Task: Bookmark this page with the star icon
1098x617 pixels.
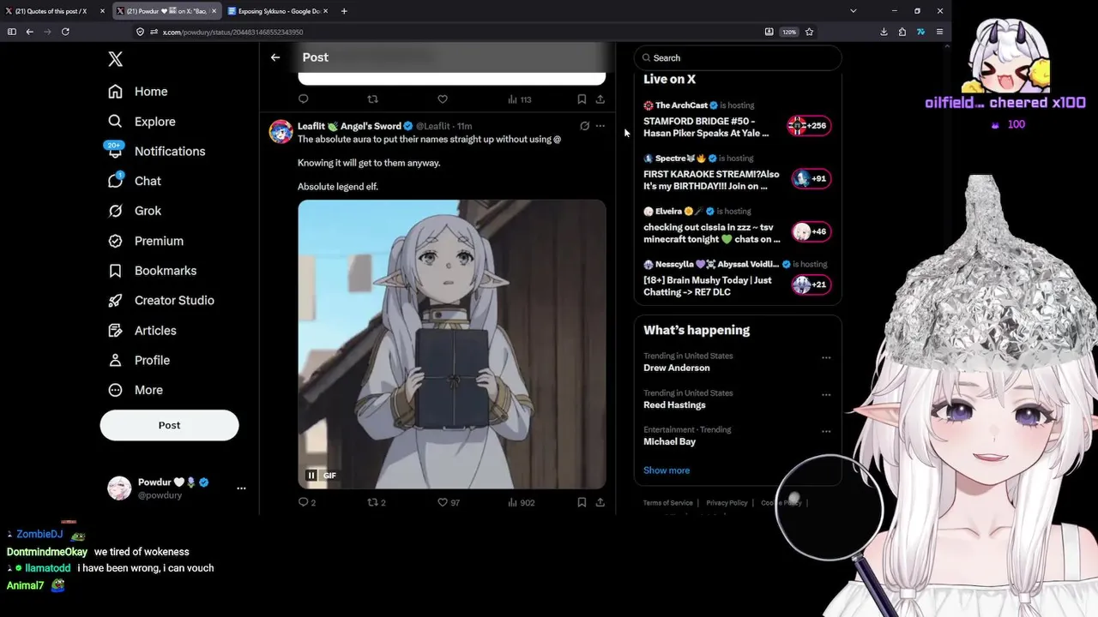Action: pyautogui.click(x=809, y=32)
